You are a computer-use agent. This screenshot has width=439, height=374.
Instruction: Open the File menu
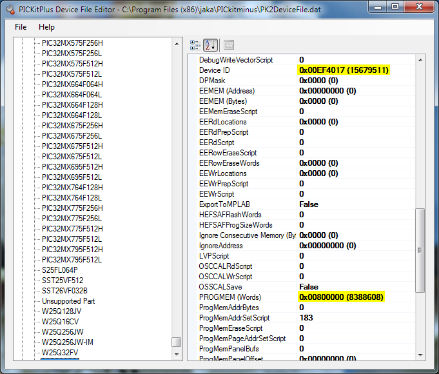click(x=21, y=27)
